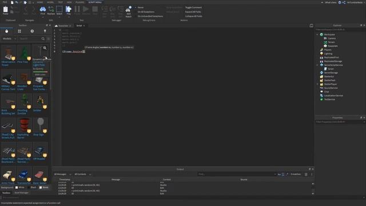The width and height of the screenshot is (366, 206).
Task: Set toolbox background to Black
Action: tap(32, 187)
